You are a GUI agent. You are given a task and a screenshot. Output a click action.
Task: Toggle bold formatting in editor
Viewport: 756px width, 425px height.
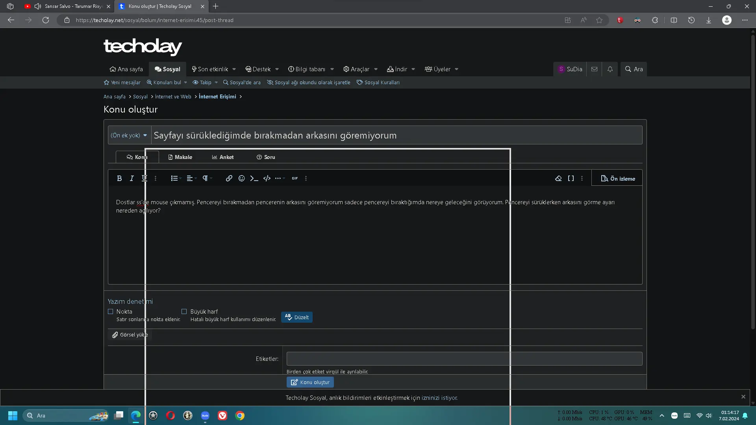(119, 178)
